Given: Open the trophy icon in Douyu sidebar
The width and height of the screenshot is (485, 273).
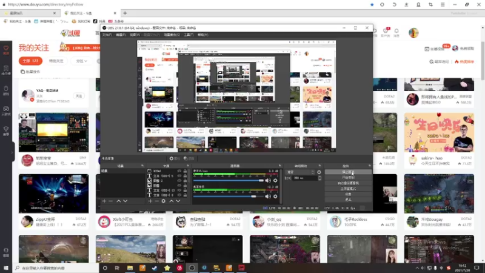Looking at the screenshot, I should click(x=6, y=130).
